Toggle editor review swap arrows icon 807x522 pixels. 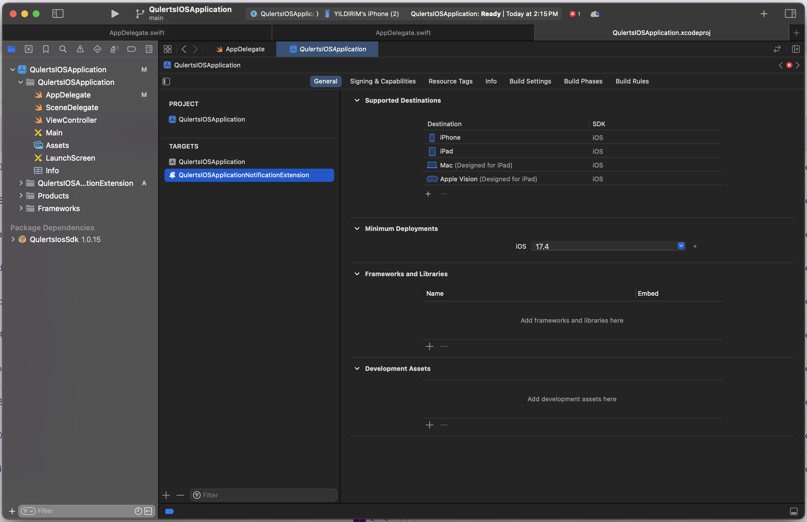coord(777,49)
